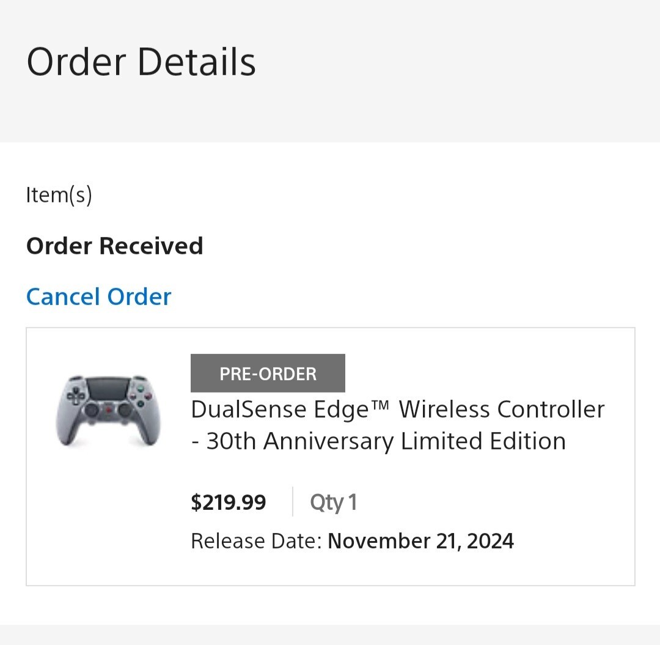Select the November 21, 2024 date
Viewport: 660px width, 645px height.
tap(420, 541)
